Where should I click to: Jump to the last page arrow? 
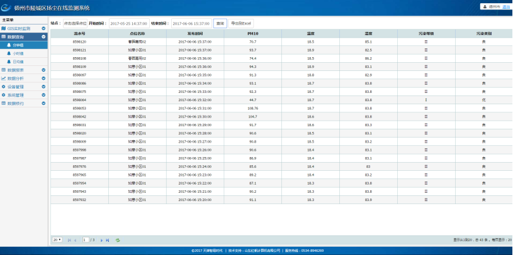[x=108, y=240]
